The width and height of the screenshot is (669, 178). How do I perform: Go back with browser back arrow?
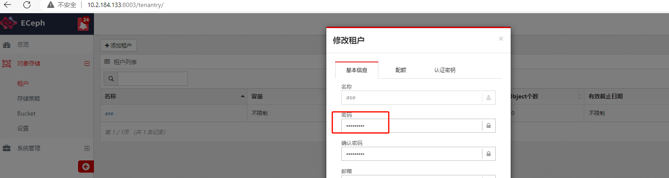point(7,5)
